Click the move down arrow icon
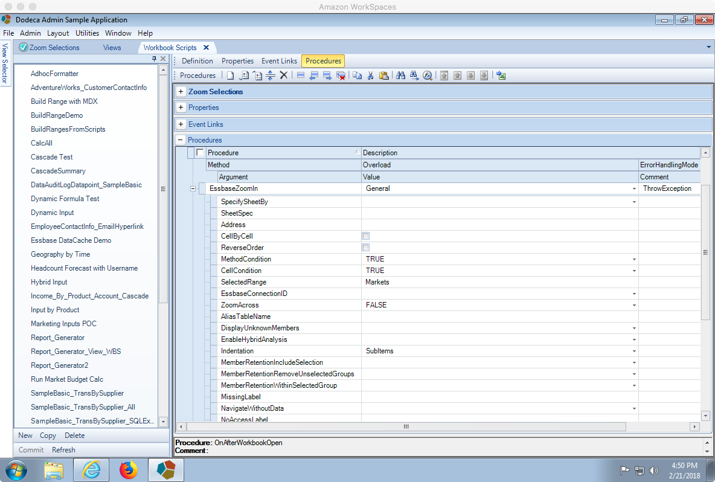Screen dimensions: 715x482 [x=471, y=76]
